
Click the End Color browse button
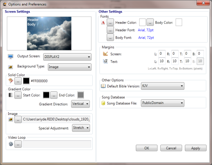click(54, 95)
